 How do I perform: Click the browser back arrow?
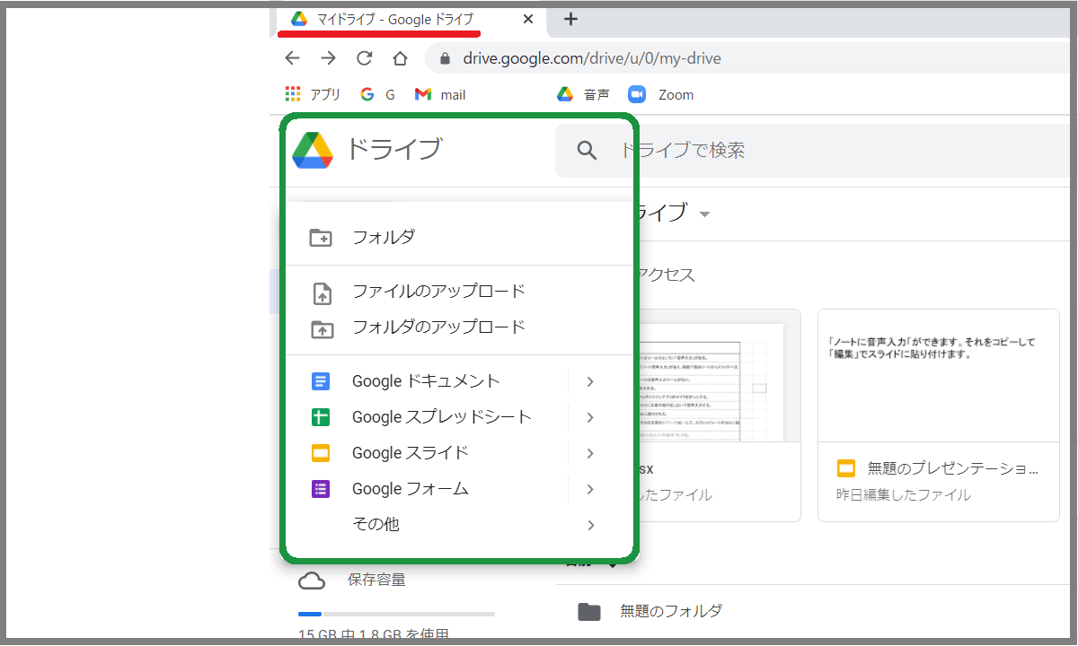click(292, 58)
